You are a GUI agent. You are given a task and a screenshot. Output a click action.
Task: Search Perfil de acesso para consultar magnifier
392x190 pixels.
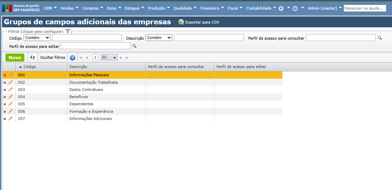click(380, 38)
